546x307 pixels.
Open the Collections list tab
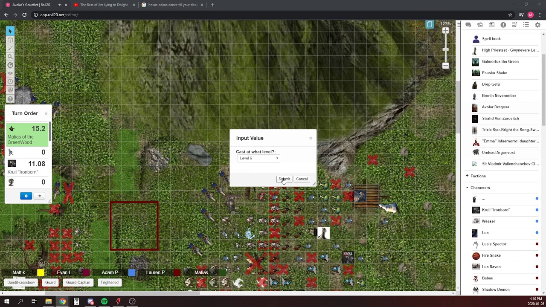526,25
